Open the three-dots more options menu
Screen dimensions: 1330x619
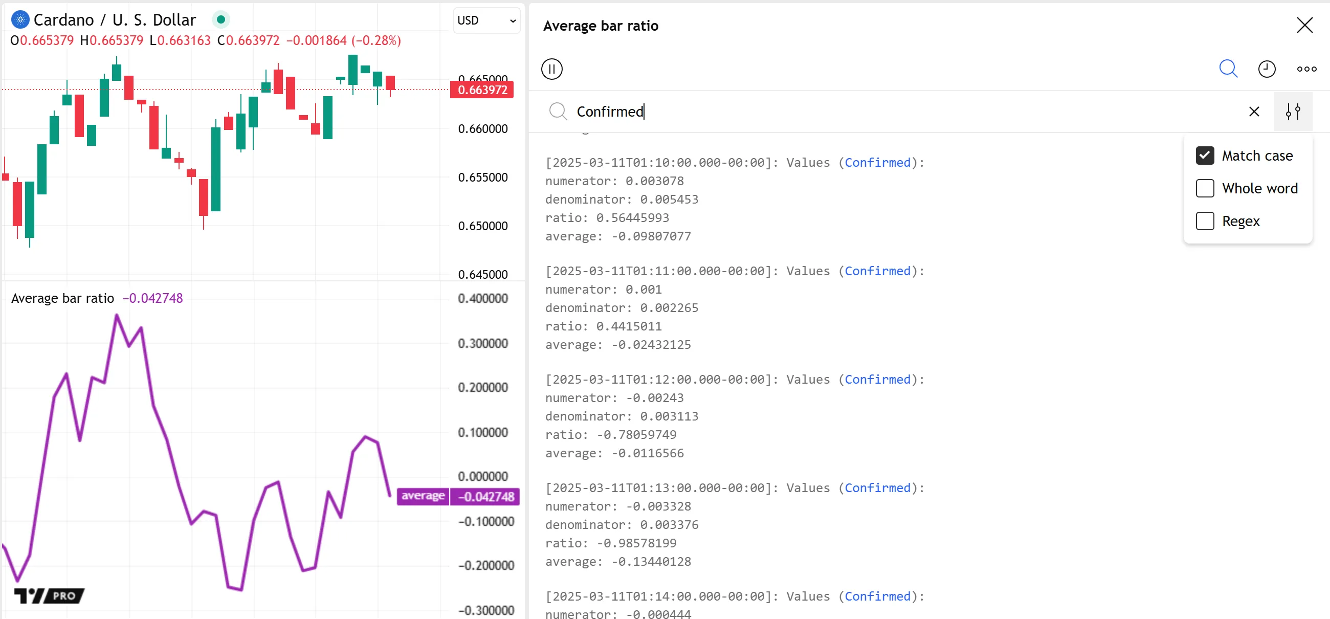pos(1306,69)
